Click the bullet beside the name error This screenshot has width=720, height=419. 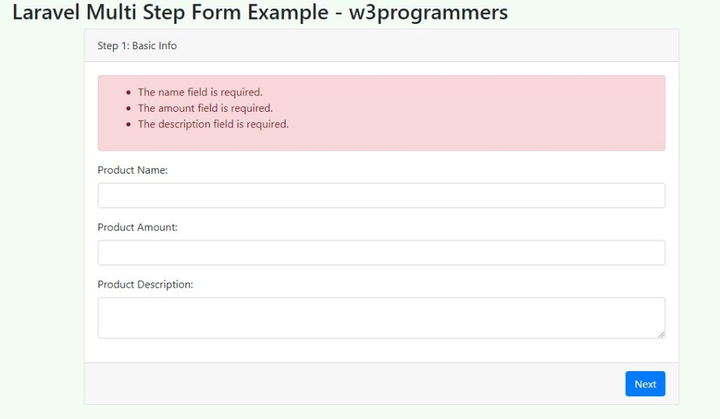click(x=128, y=92)
